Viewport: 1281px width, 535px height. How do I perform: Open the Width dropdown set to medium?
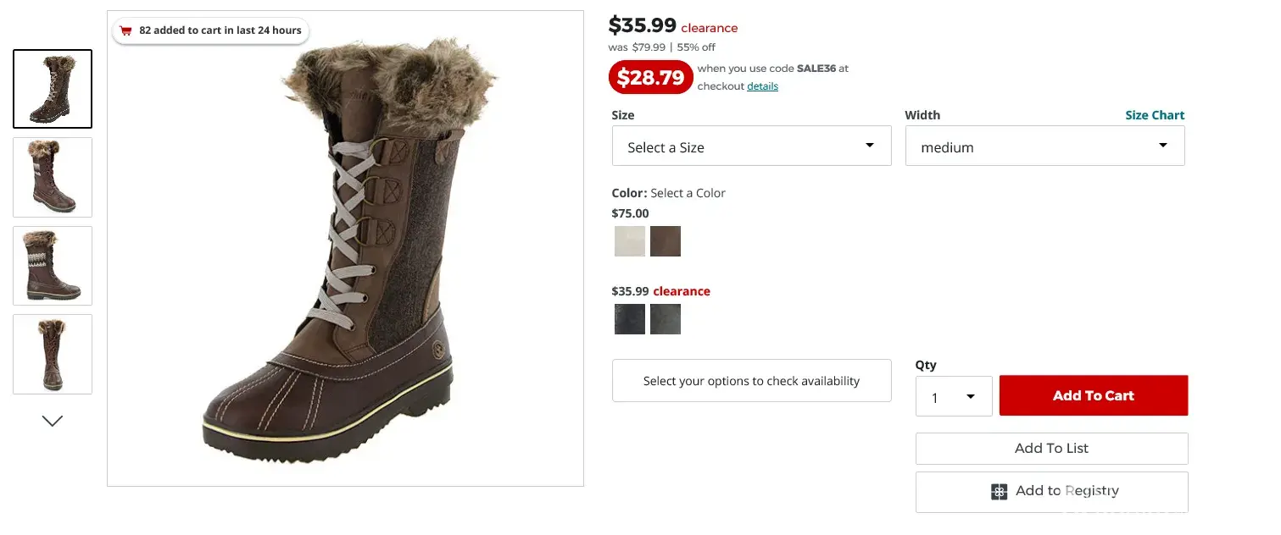pos(1044,146)
